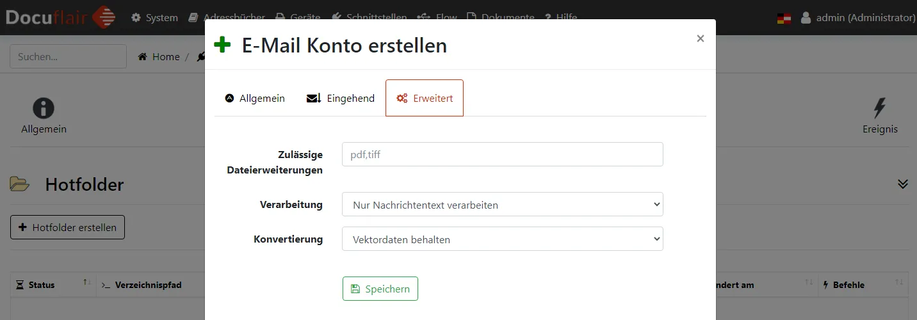
Task: Click the Allgemein info circle icon
Action: click(44, 108)
